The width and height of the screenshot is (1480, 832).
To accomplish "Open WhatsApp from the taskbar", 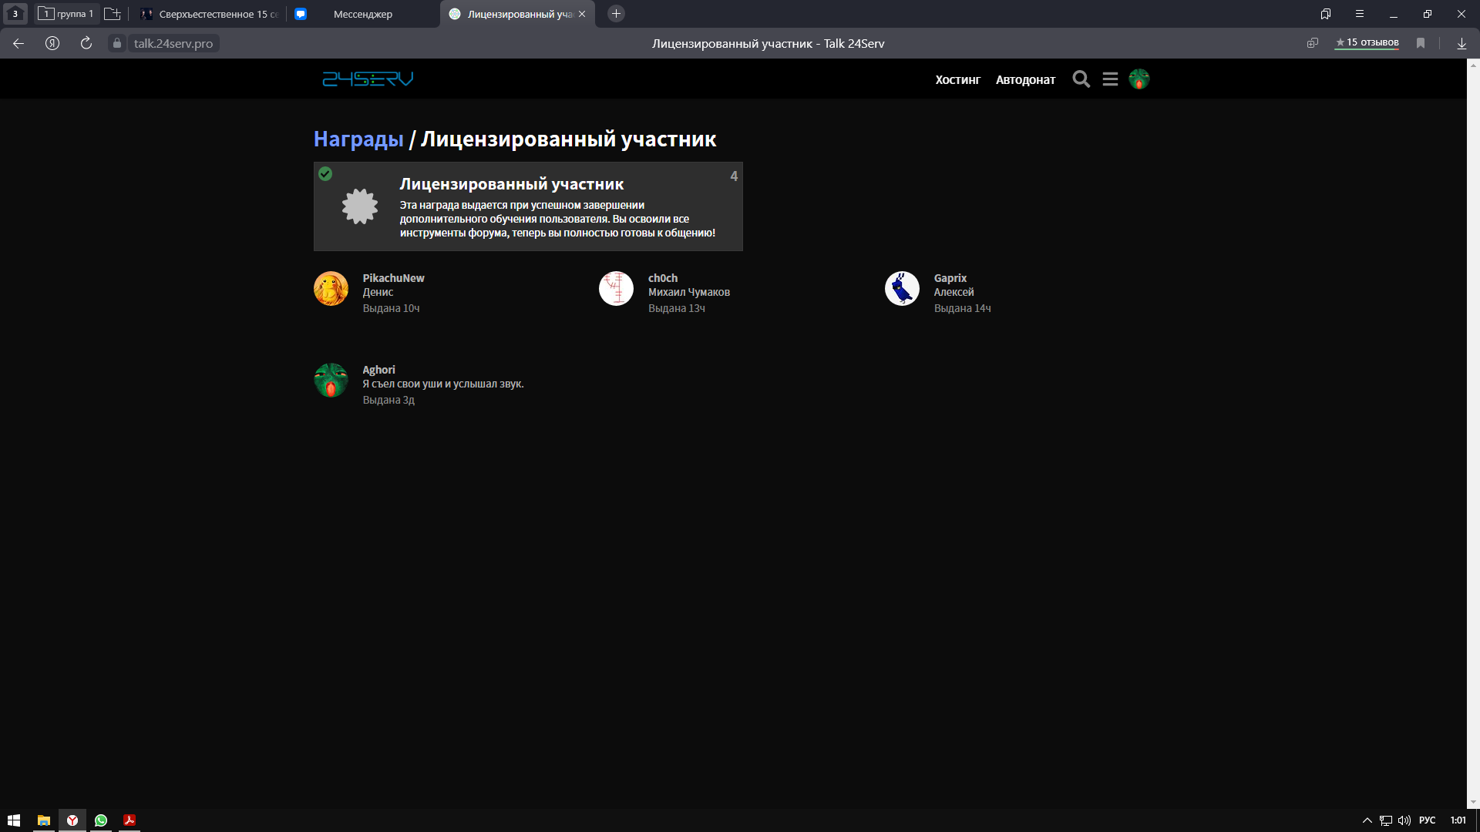I will click(101, 820).
